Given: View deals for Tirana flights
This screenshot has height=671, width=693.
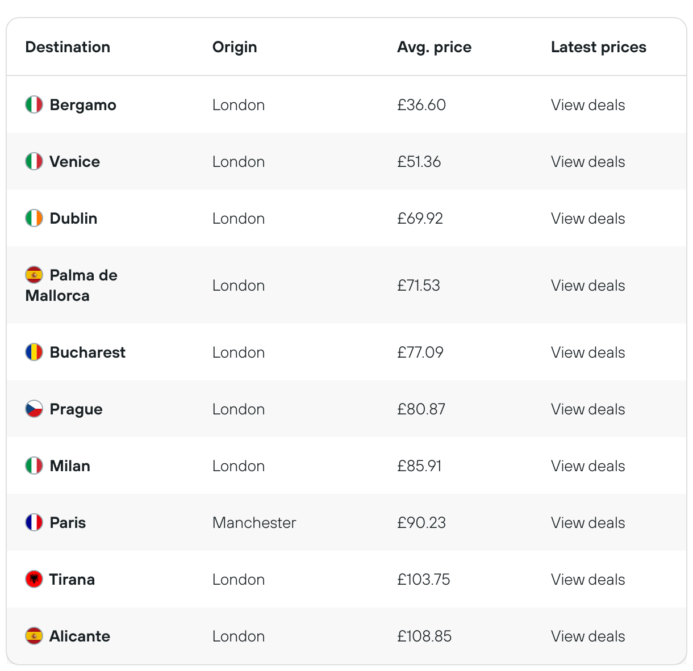Looking at the screenshot, I should [587, 580].
